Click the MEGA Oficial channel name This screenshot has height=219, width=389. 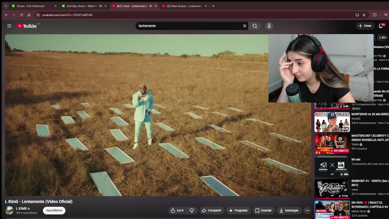tap(359, 211)
